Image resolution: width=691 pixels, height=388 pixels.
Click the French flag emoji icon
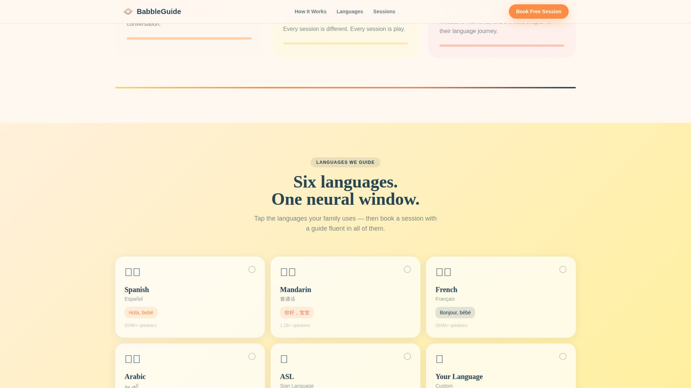pyautogui.click(x=443, y=272)
